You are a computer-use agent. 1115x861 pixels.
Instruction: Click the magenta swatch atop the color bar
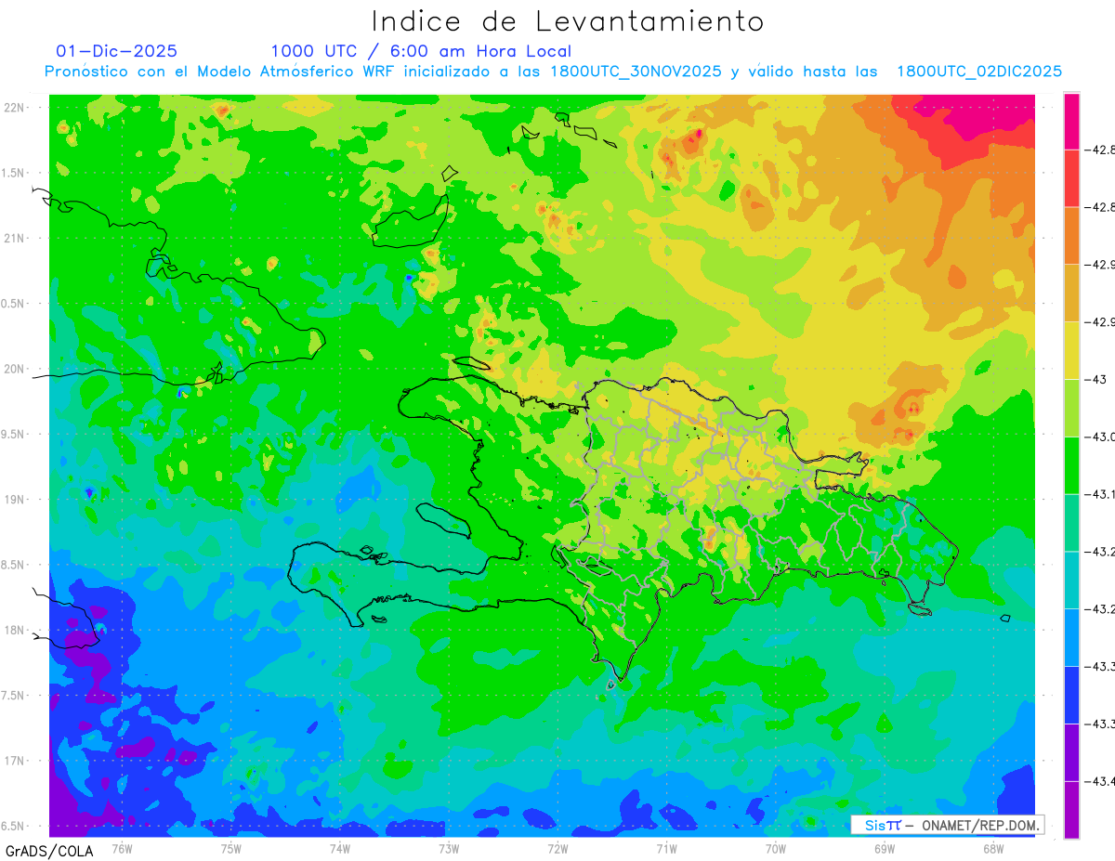click(x=1071, y=121)
